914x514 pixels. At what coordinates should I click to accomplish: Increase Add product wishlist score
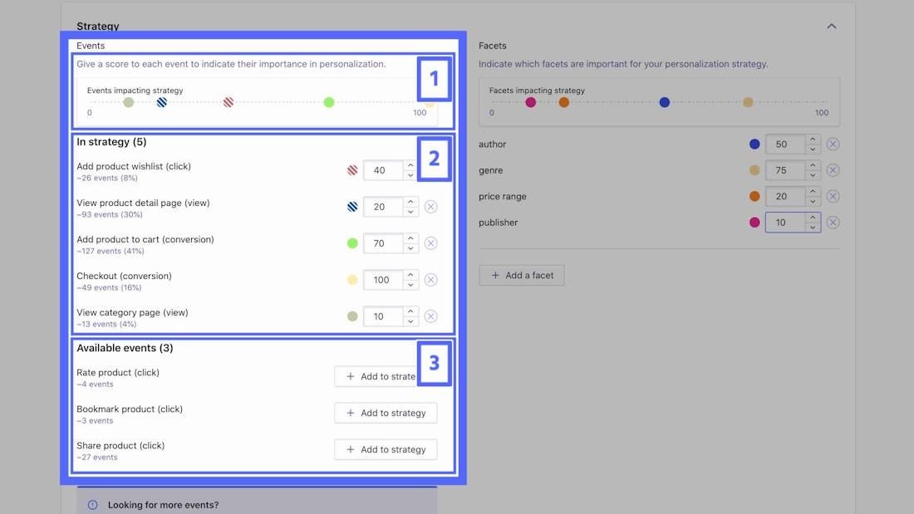click(x=410, y=165)
